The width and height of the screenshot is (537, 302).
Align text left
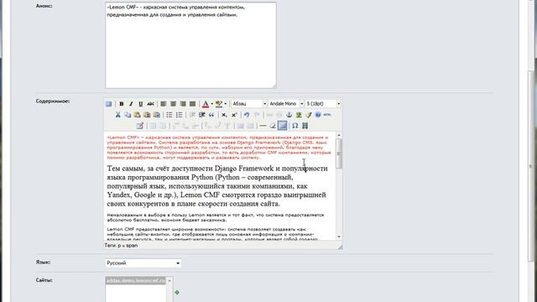tap(164, 104)
